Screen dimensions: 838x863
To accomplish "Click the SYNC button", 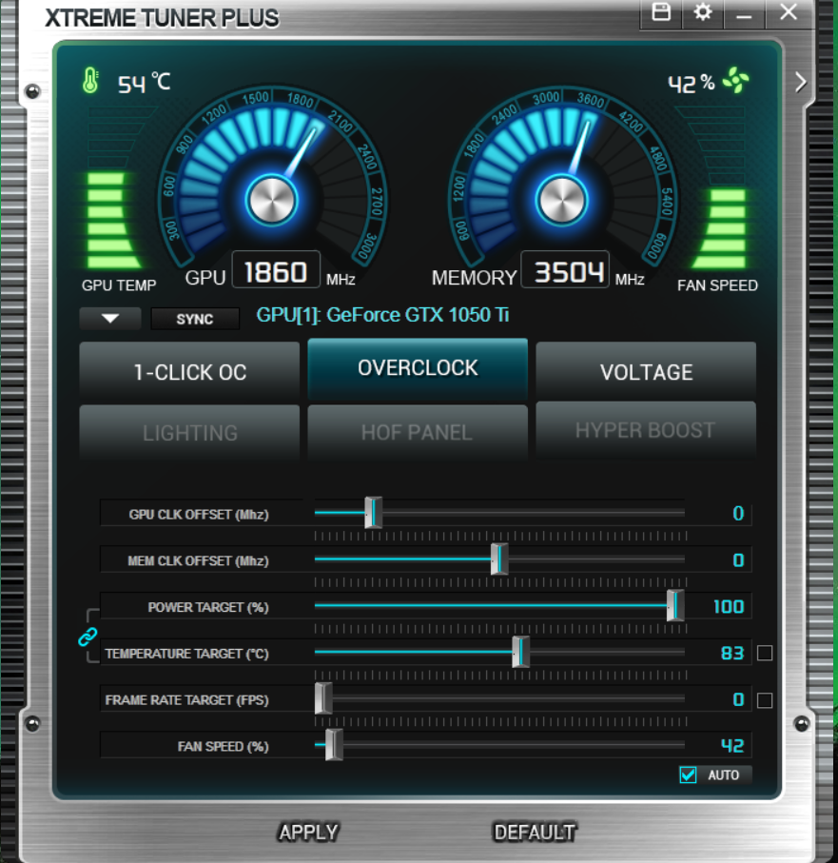I will [195, 319].
